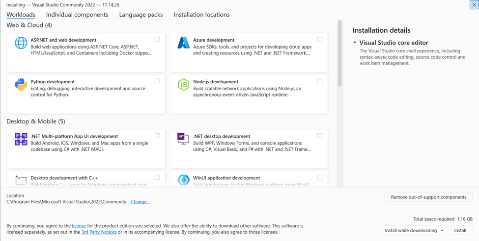Open the Language packs tab
479x241 pixels.
tap(141, 15)
